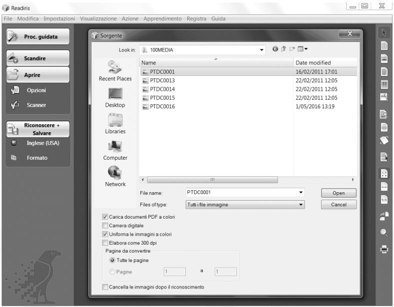Image resolution: width=394 pixels, height=307 pixels.
Task: Select the Pagine range radio button
Action: [x=112, y=272]
